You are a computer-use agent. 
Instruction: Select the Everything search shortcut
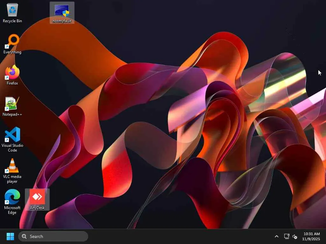12,44
